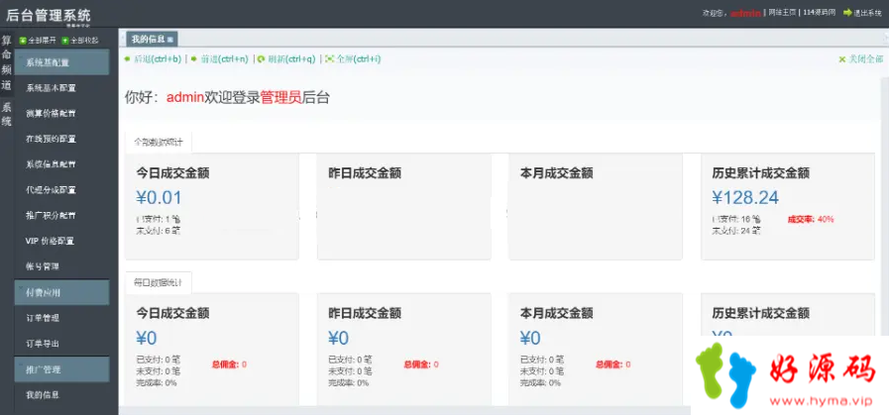The image size is (889, 415).
Task: Click 总佣金: 0 in daily 本月成交金额 card
Action: tap(612, 364)
